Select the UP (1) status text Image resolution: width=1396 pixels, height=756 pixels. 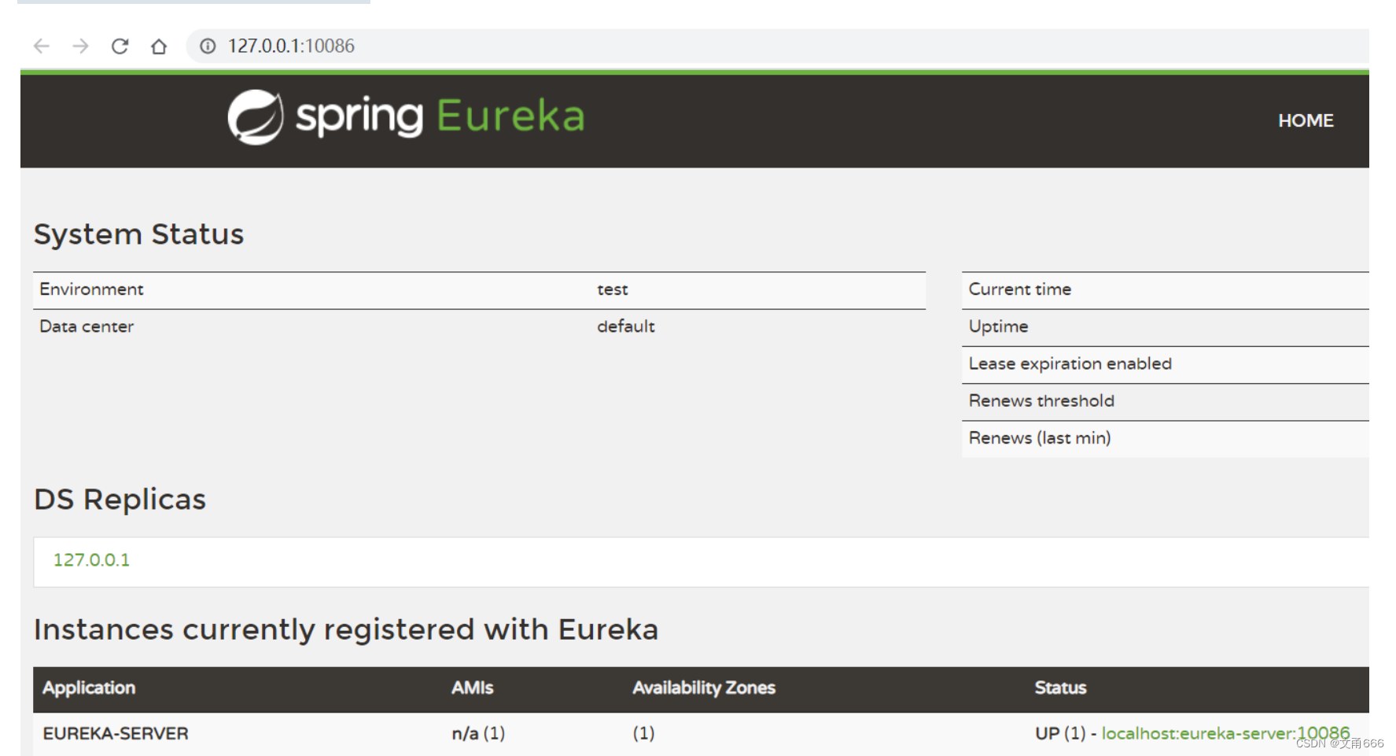click(x=1060, y=733)
